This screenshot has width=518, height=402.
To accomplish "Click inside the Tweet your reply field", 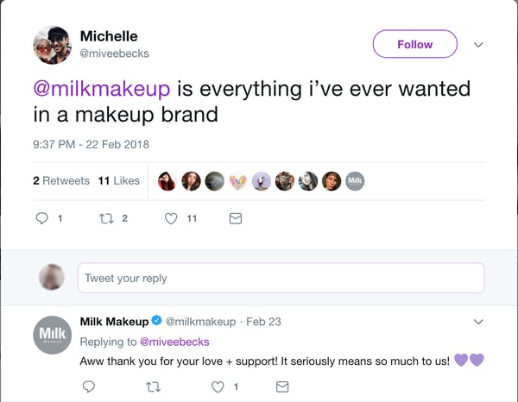I will pyautogui.click(x=280, y=278).
